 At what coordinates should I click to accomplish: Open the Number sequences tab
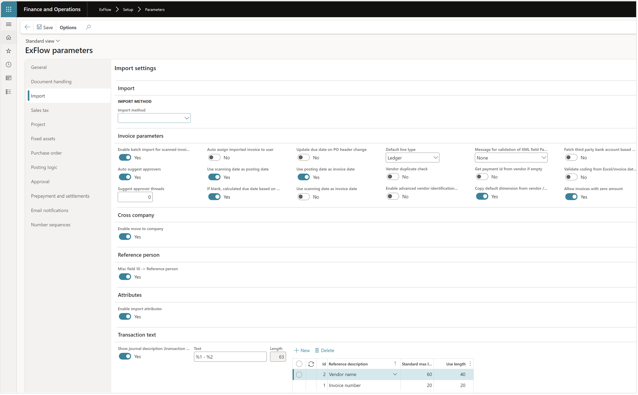[50, 225]
